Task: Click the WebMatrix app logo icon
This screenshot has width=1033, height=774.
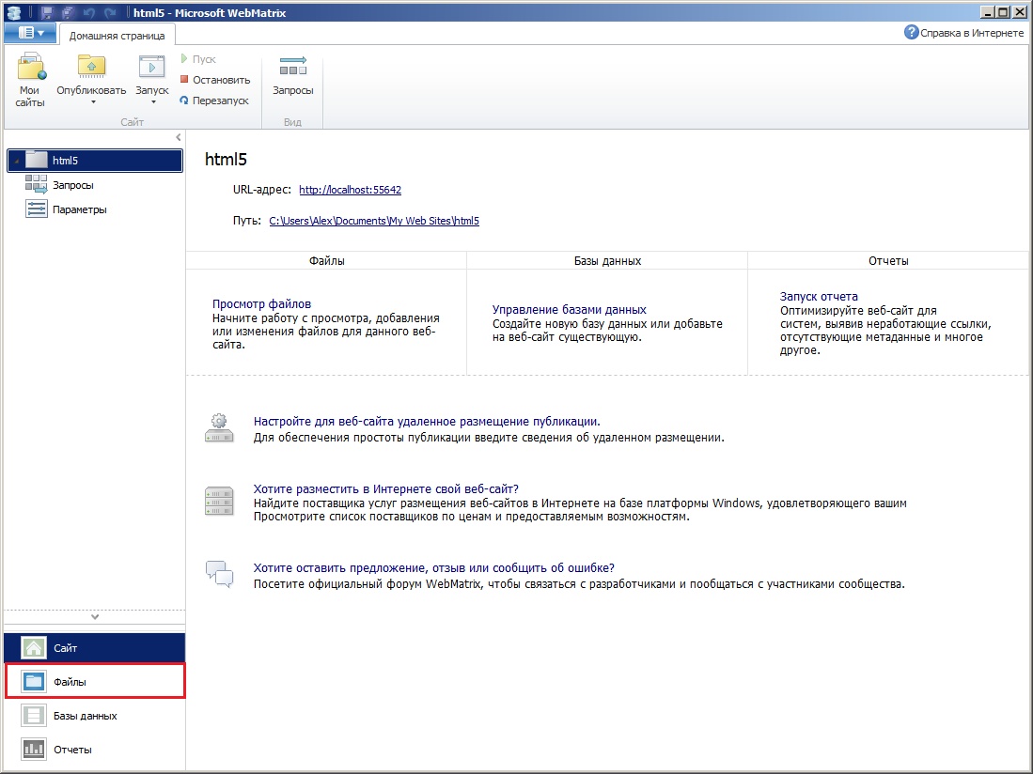Action: [x=14, y=12]
